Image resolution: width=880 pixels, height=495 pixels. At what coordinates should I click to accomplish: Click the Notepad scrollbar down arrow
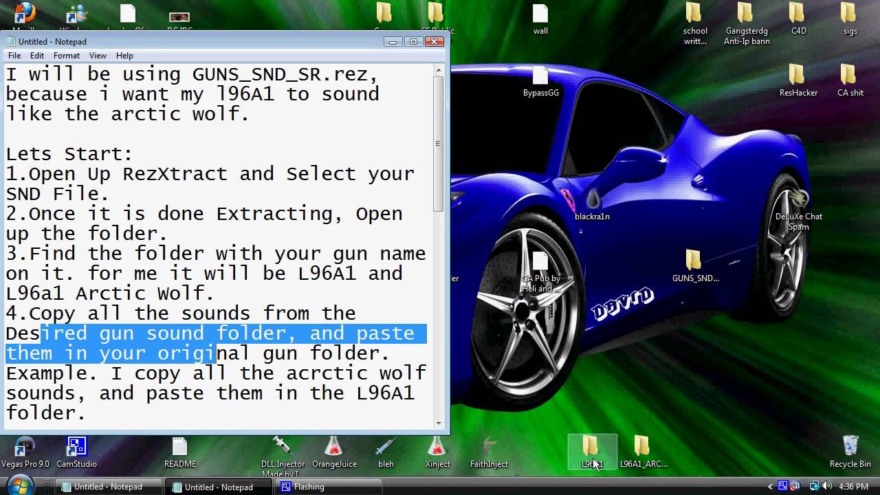click(438, 423)
